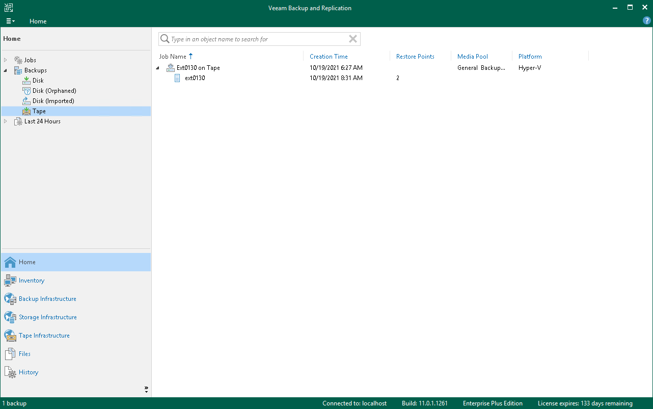Click the Jobs gear icon

pyautogui.click(x=18, y=60)
